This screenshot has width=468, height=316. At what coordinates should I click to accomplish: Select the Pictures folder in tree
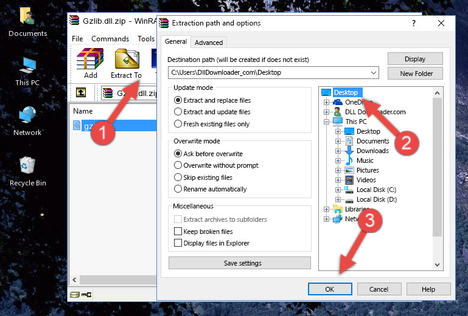[368, 170]
